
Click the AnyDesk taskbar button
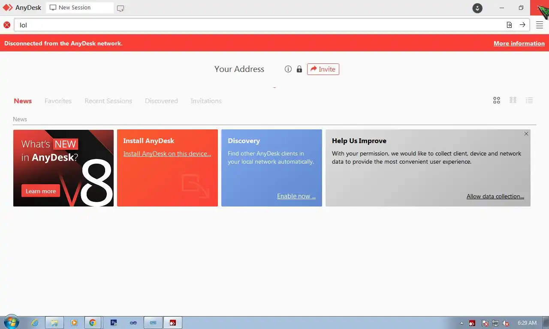(x=173, y=323)
